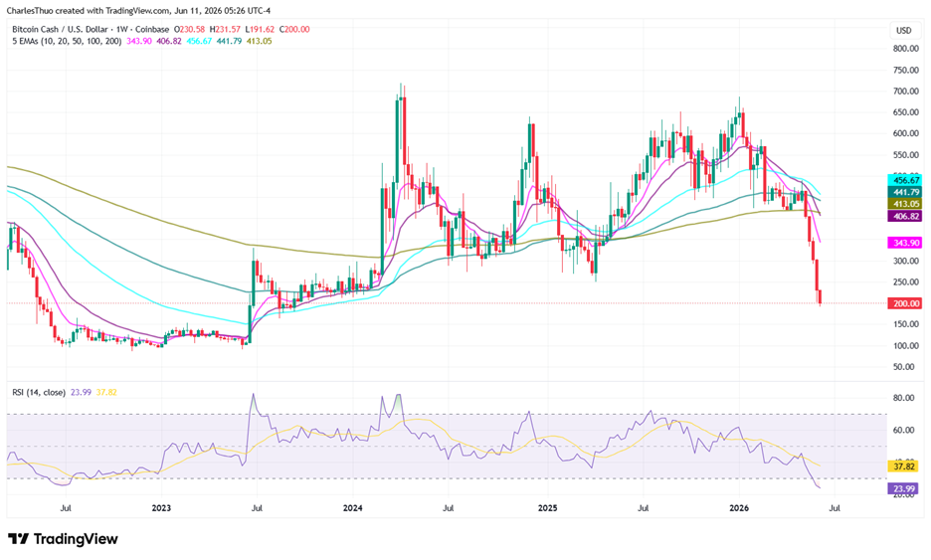This screenshot has width=931, height=560.
Task: Click the cyan 456.67 value in EMA legend
Action: pos(199,41)
